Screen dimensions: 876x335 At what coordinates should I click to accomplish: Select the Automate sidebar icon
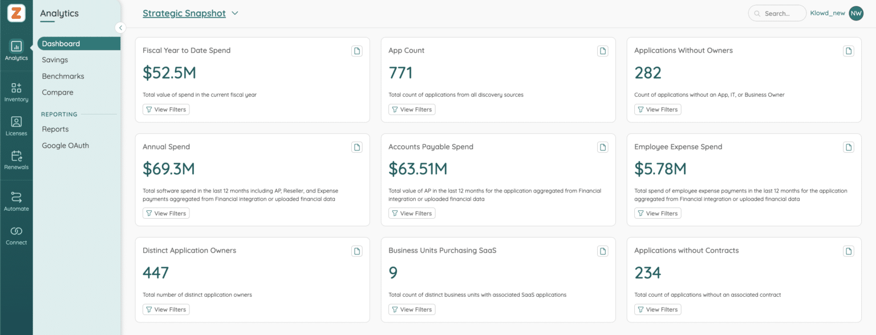click(16, 202)
